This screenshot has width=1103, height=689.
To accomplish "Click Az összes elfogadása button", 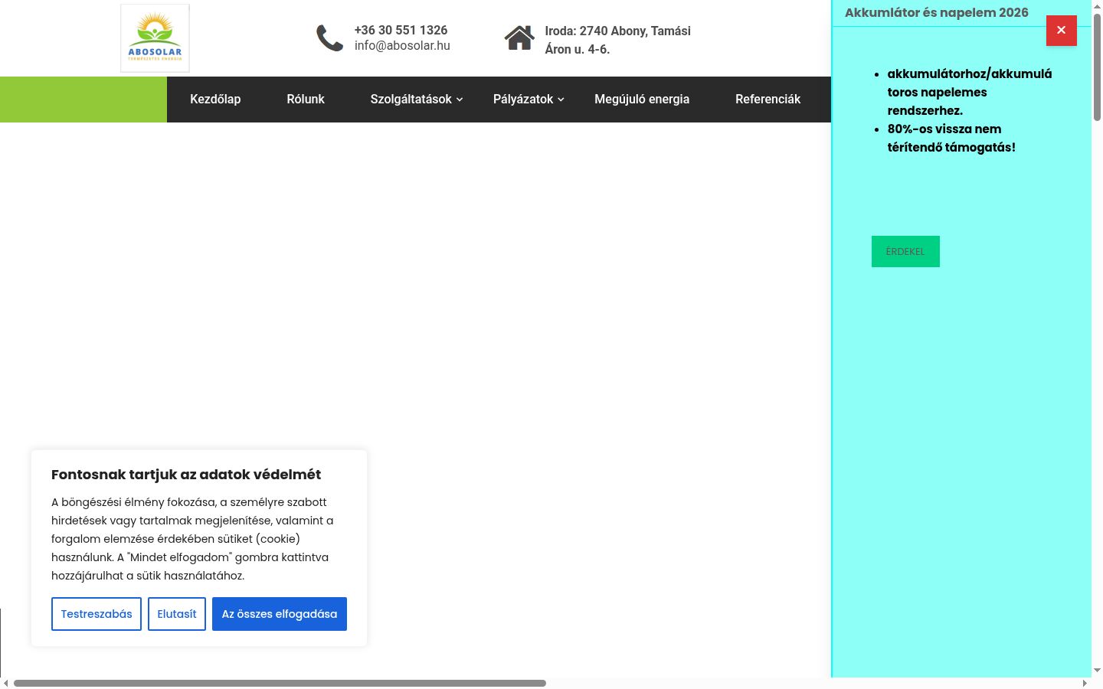I will [280, 614].
